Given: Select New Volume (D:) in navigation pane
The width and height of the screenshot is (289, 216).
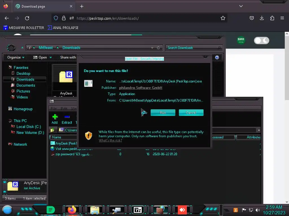Looking at the screenshot, I should pyautogui.click(x=30, y=132).
